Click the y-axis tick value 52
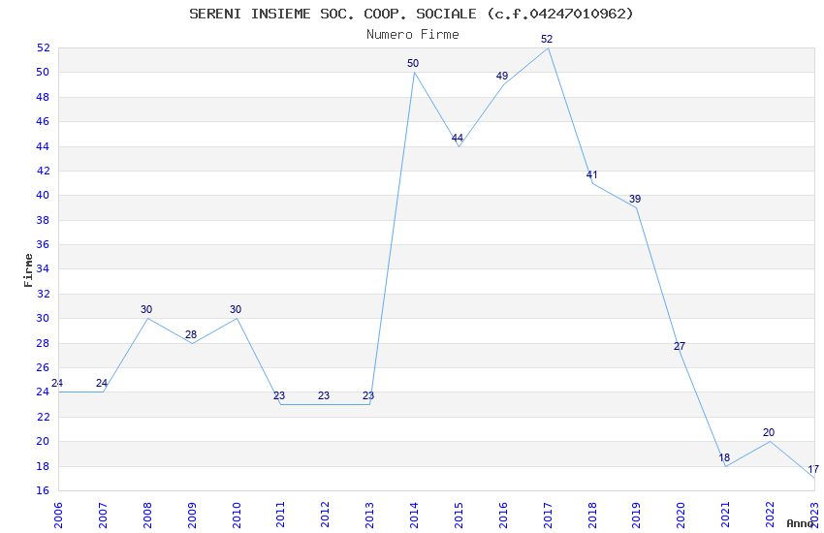The image size is (824, 533). click(x=43, y=47)
